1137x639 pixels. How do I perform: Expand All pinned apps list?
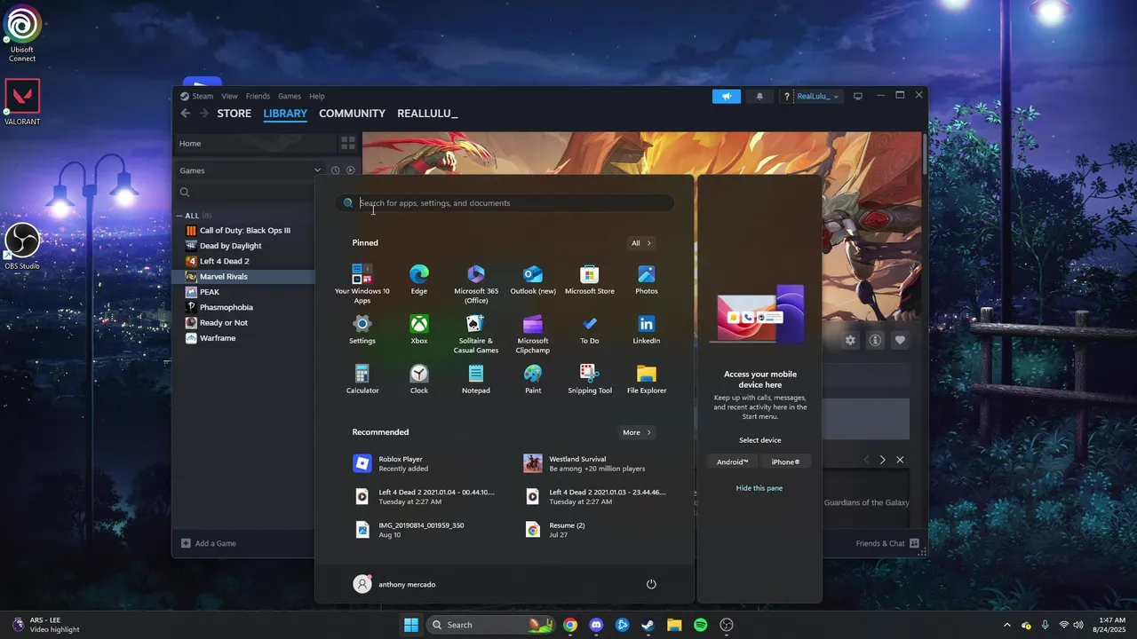pyautogui.click(x=641, y=243)
